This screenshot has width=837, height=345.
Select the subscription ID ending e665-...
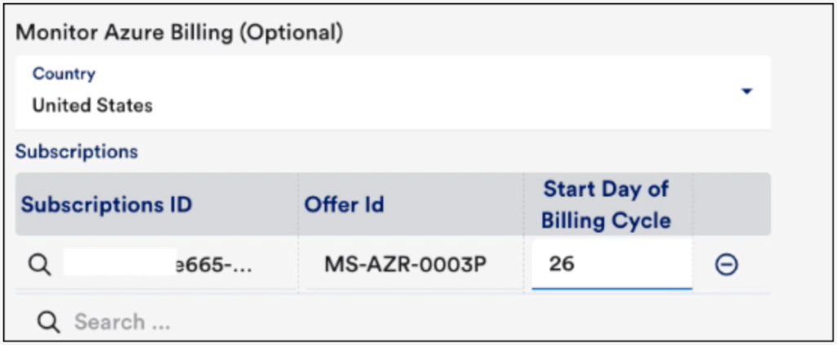156,264
